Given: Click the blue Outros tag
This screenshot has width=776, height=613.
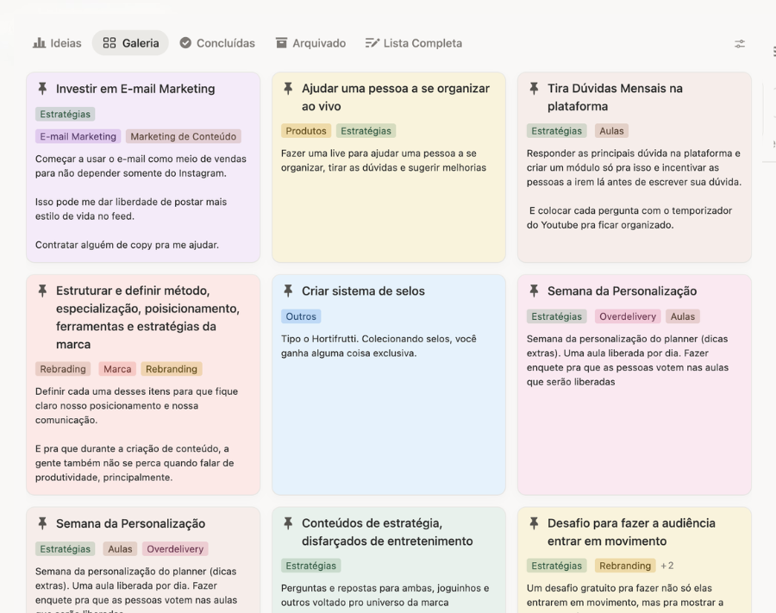Looking at the screenshot, I should point(301,316).
